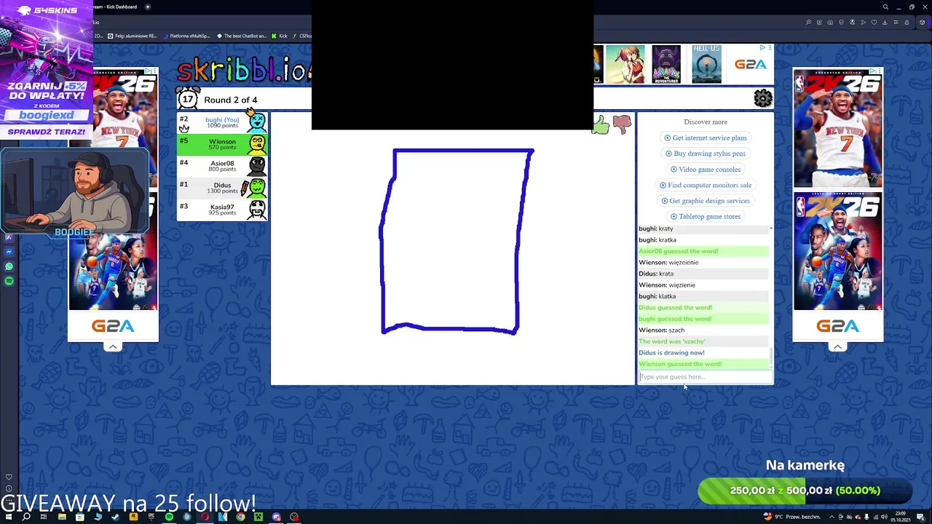Viewport: 932px width, 524px height.
Task: Click Didus 1300 points player row
Action: (222, 188)
